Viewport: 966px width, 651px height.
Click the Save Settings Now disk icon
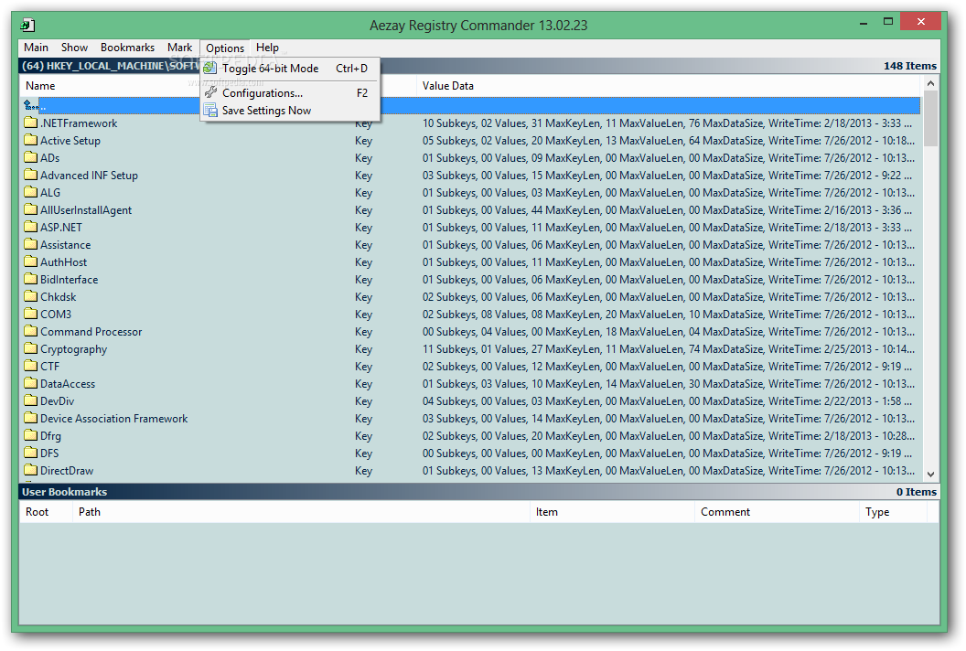click(x=210, y=111)
